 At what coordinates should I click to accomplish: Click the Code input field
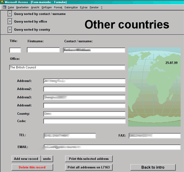[x=84, y=121]
